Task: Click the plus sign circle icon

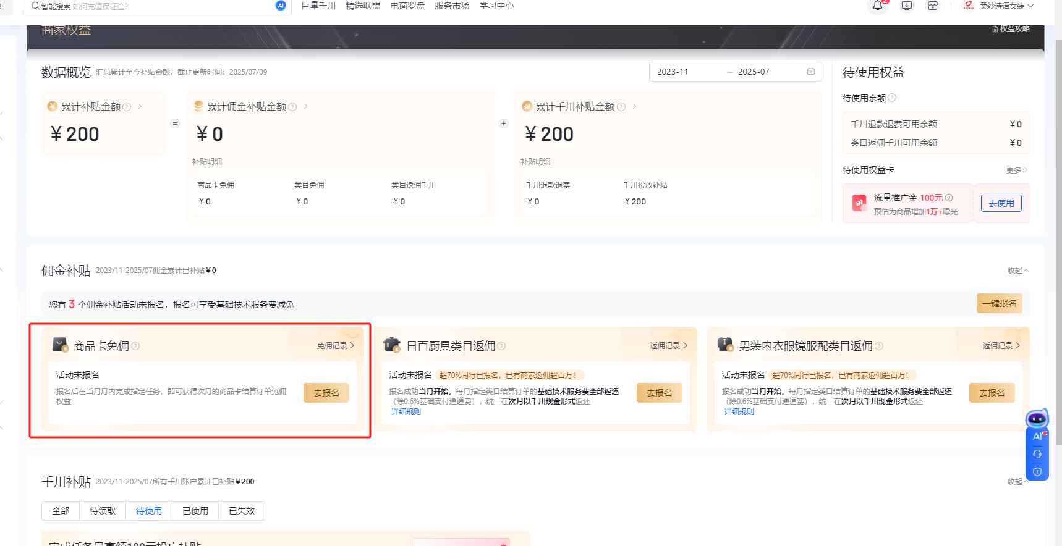Action: (x=504, y=124)
